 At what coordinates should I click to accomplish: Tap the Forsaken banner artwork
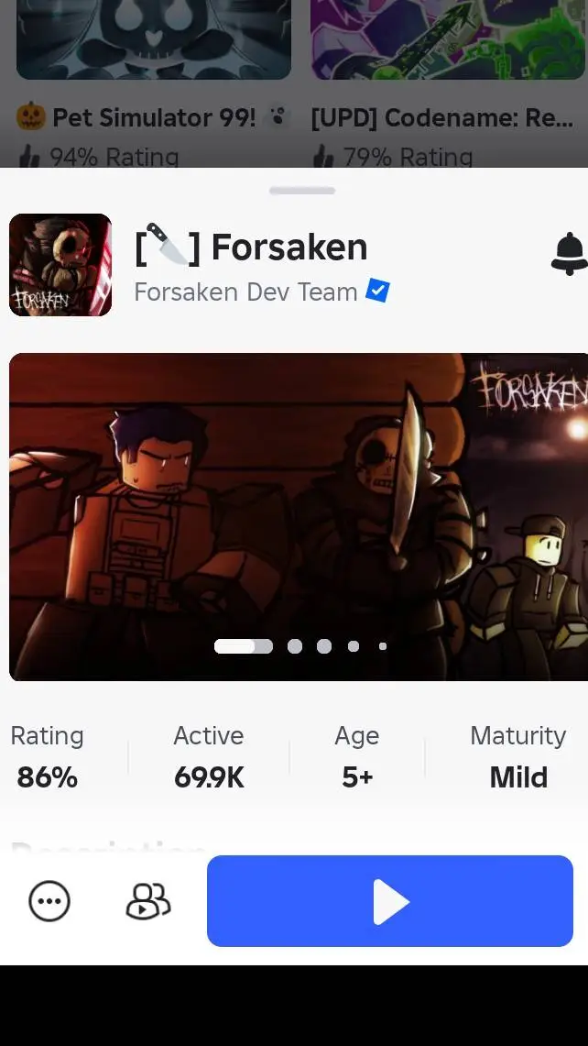coord(299,515)
